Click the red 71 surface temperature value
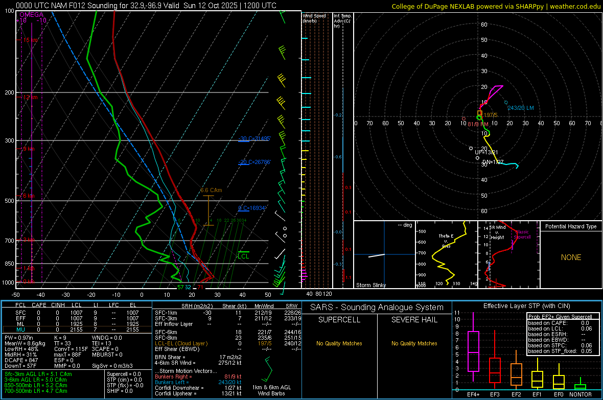 (200, 287)
